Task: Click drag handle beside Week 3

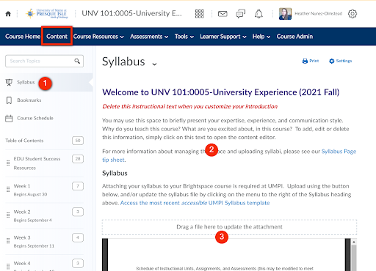Action: pos(8,241)
